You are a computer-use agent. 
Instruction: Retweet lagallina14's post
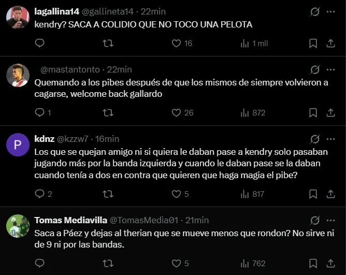coord(108,44)
